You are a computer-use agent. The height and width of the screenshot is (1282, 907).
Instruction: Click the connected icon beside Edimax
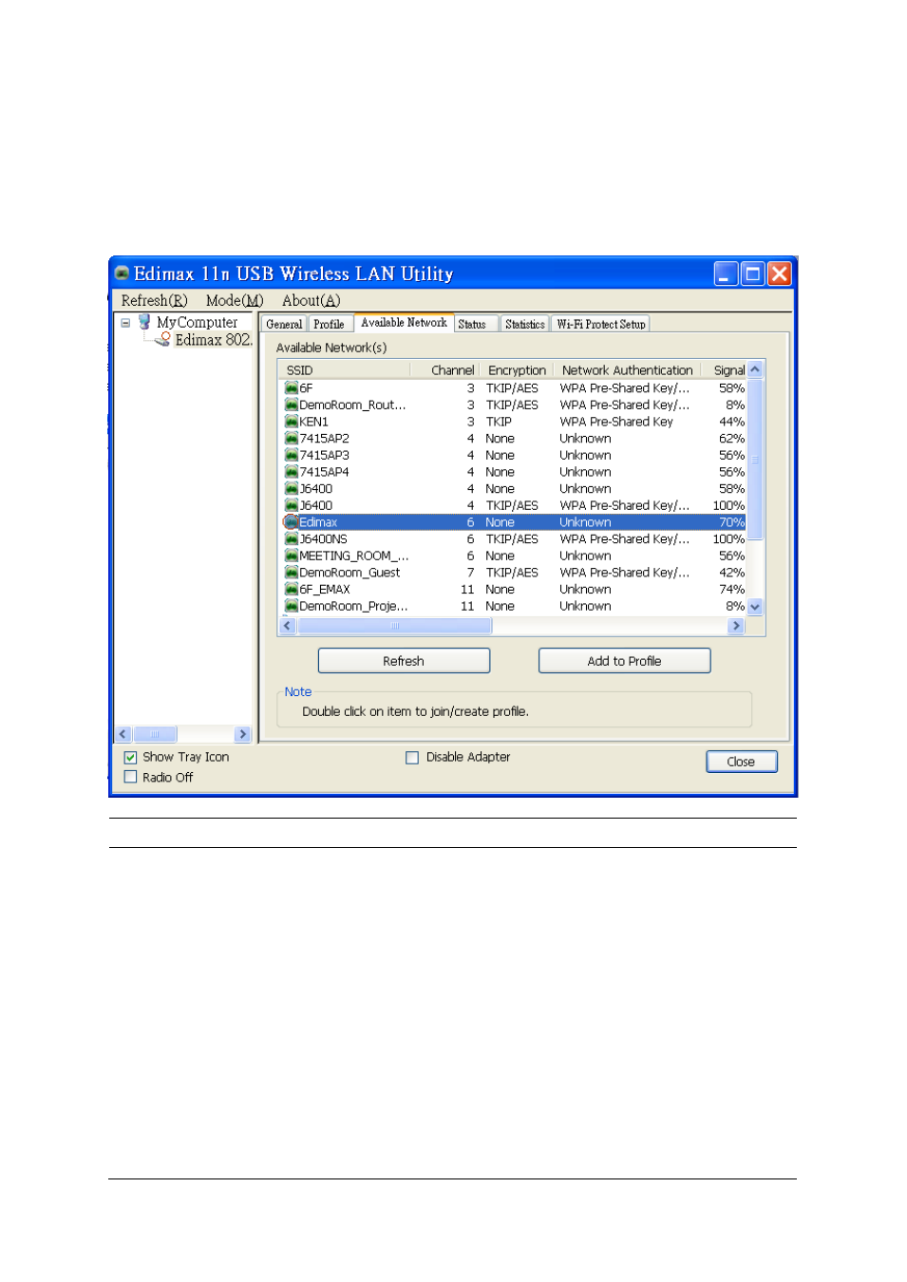tap(292, 522)
